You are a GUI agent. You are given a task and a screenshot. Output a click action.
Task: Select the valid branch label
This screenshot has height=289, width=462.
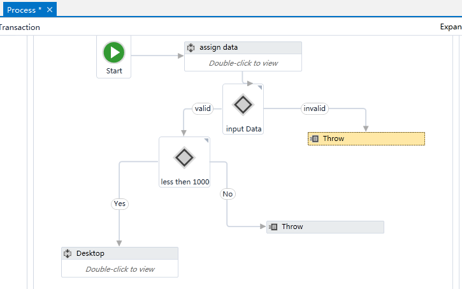point(203,108)
